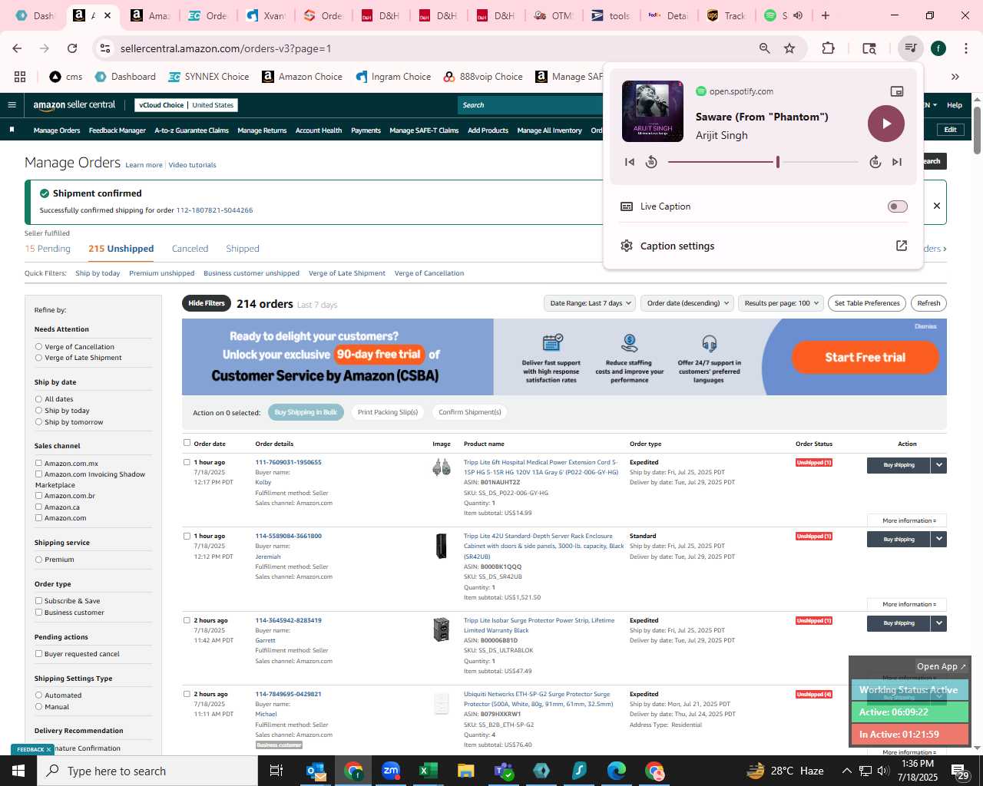This screenshot has width=983, height=786.
Task: Open Windows Start menu
Action: point(18,771)
